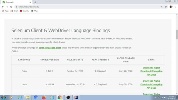Click the November 14, 2018 date cell

(75, 84)
